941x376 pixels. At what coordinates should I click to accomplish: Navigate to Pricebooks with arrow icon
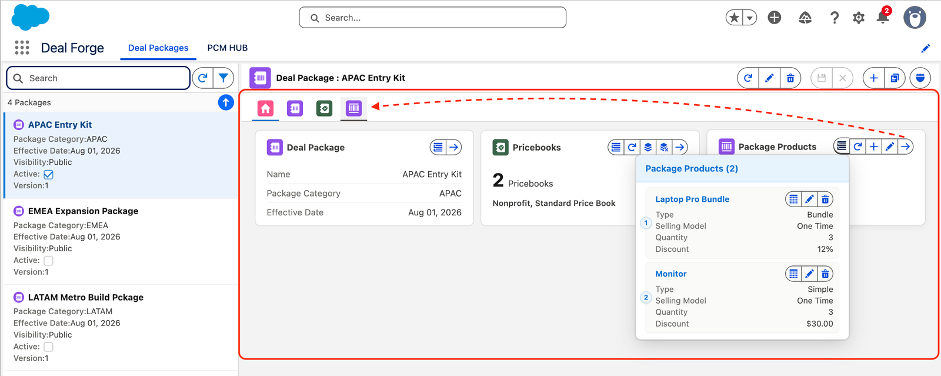tap(680, 147)
